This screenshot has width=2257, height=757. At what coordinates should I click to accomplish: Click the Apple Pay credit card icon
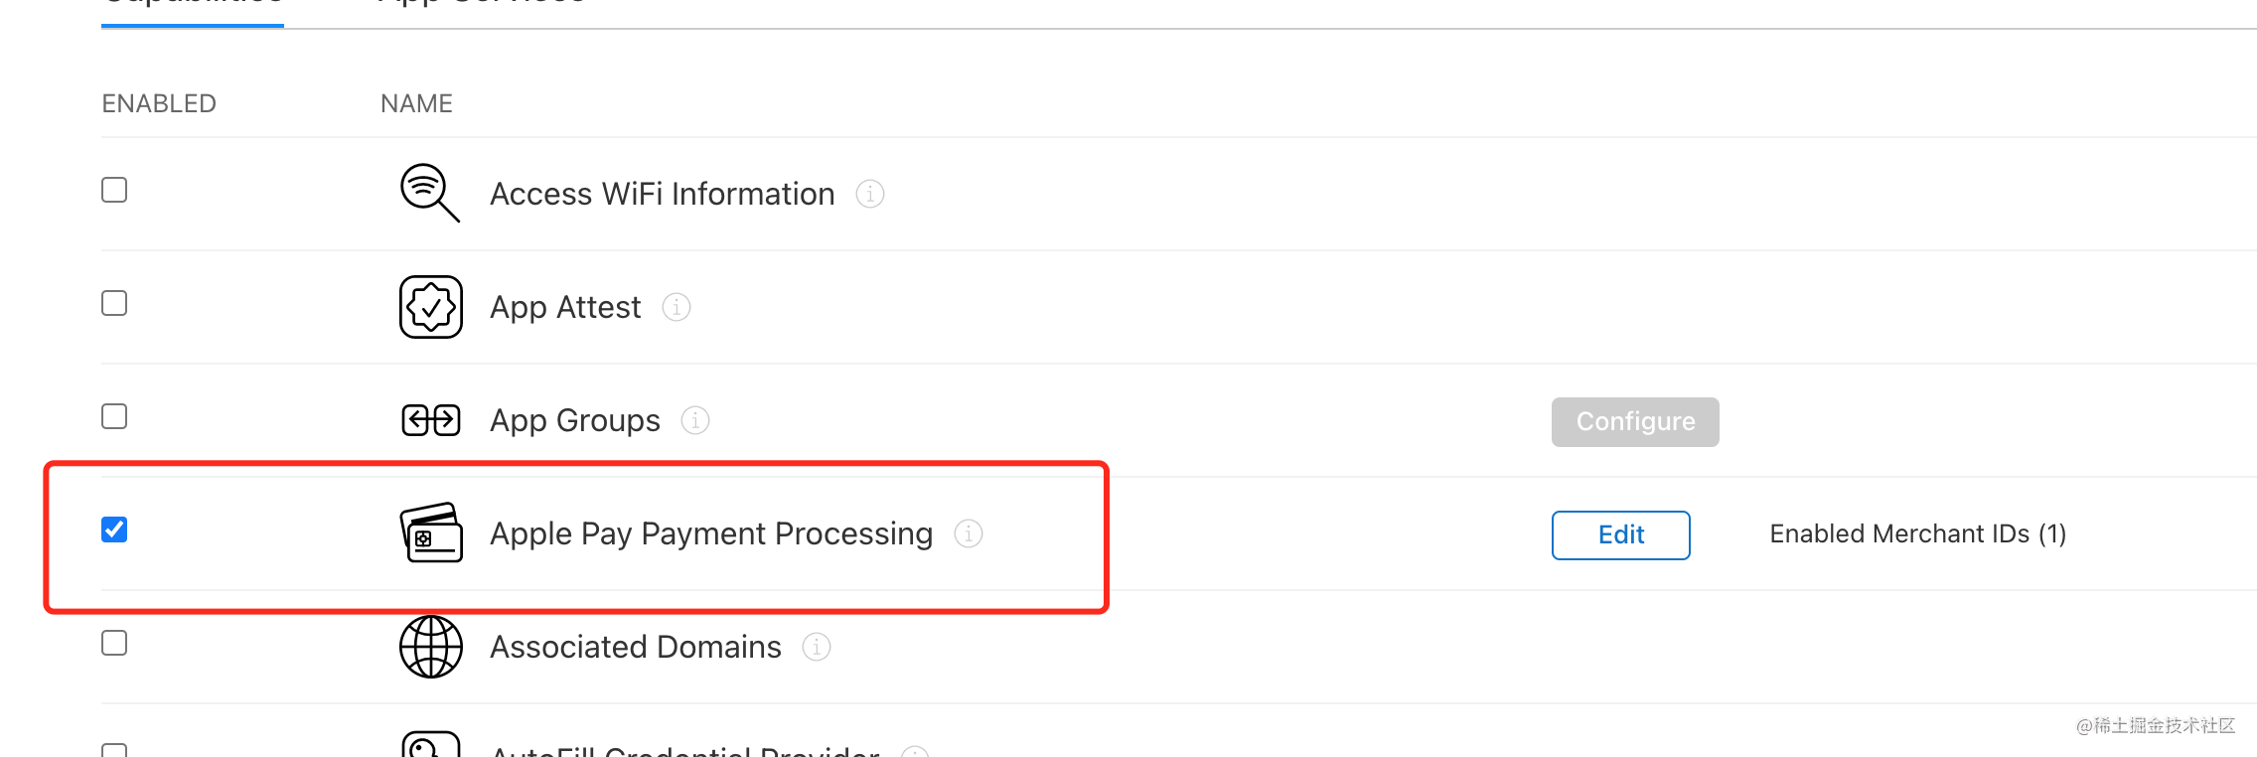tap(431, 532)
